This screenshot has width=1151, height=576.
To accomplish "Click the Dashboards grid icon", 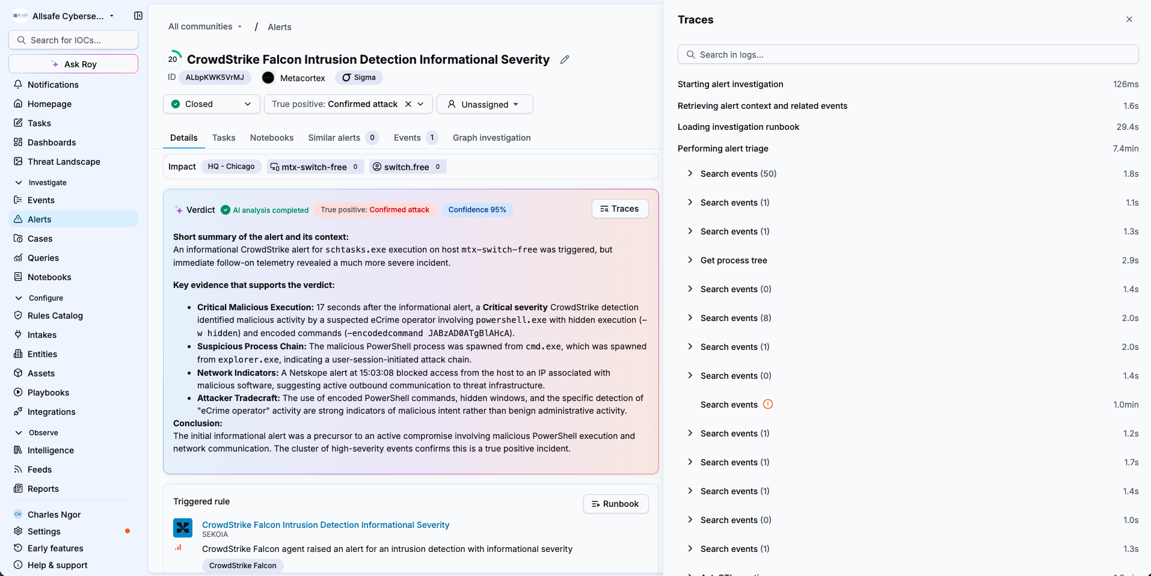I will 18,142.
